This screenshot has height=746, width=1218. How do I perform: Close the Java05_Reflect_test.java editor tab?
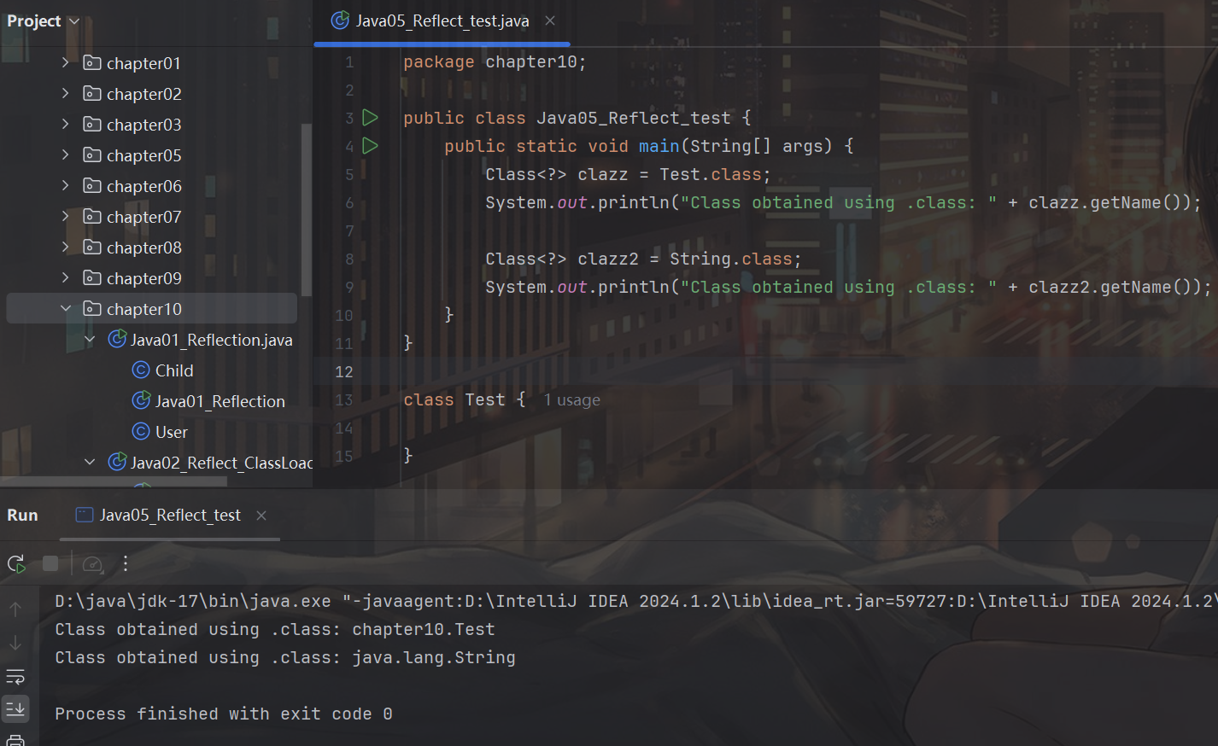tap(550, 21)
